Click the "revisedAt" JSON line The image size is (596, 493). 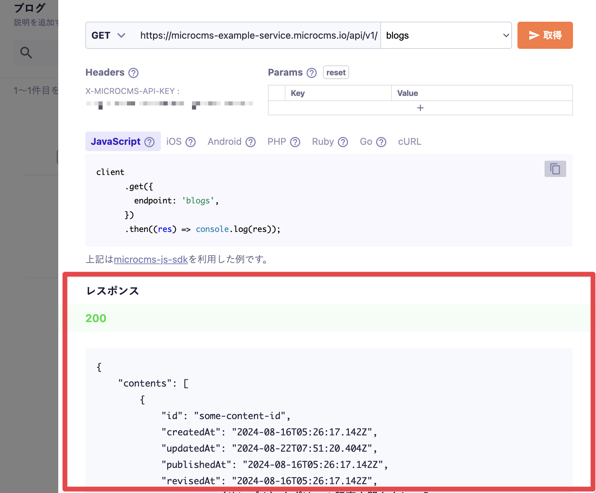[269, 481]
